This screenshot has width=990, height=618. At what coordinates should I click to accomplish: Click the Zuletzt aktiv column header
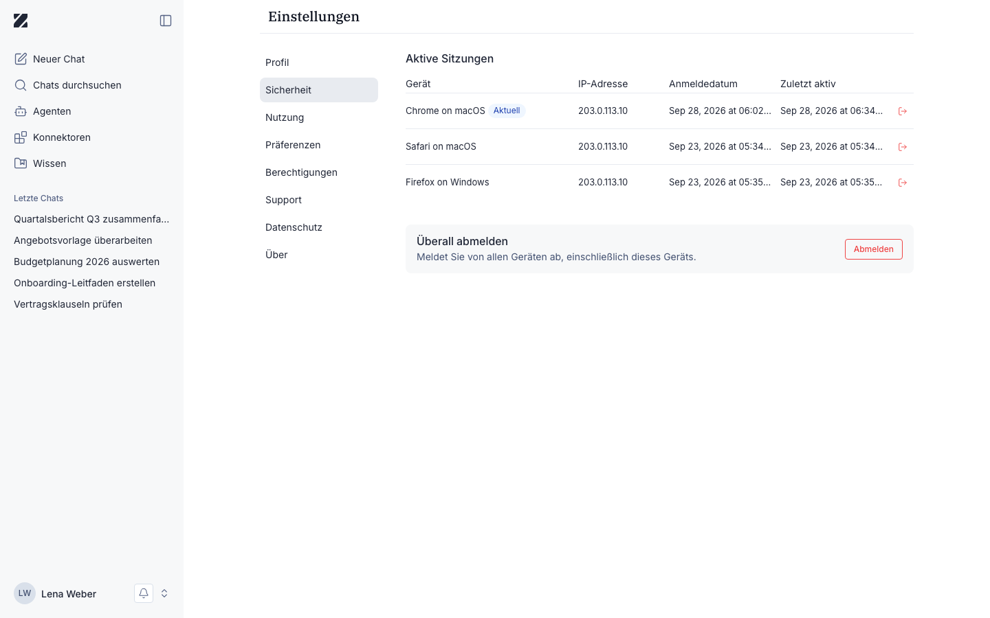click(808, 84)
